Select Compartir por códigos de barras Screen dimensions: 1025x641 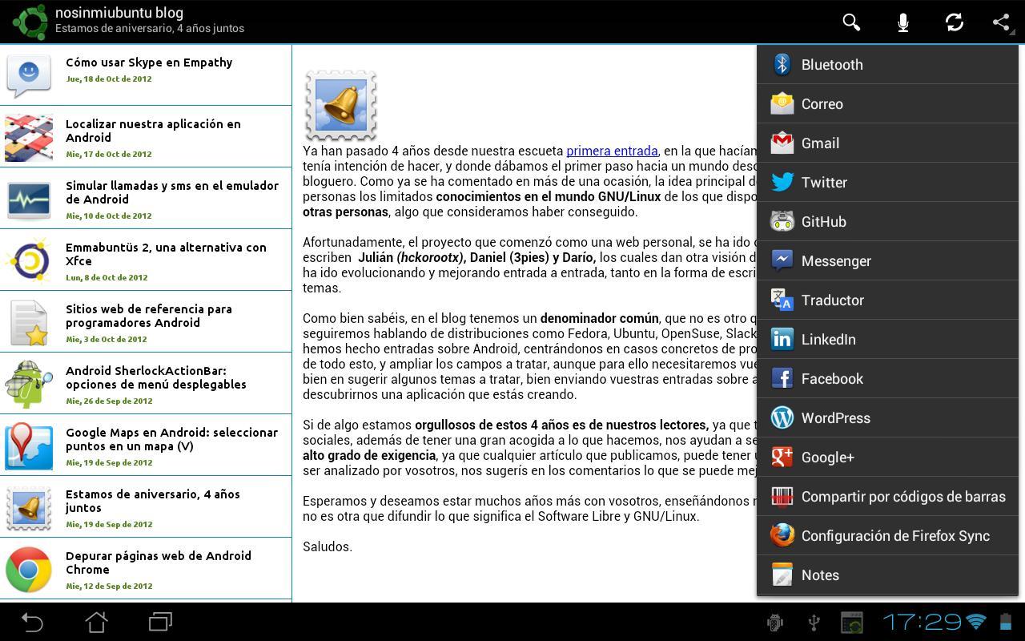tap(903, 497)
